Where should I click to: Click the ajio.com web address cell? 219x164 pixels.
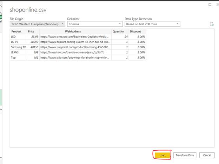click(75, 57)
